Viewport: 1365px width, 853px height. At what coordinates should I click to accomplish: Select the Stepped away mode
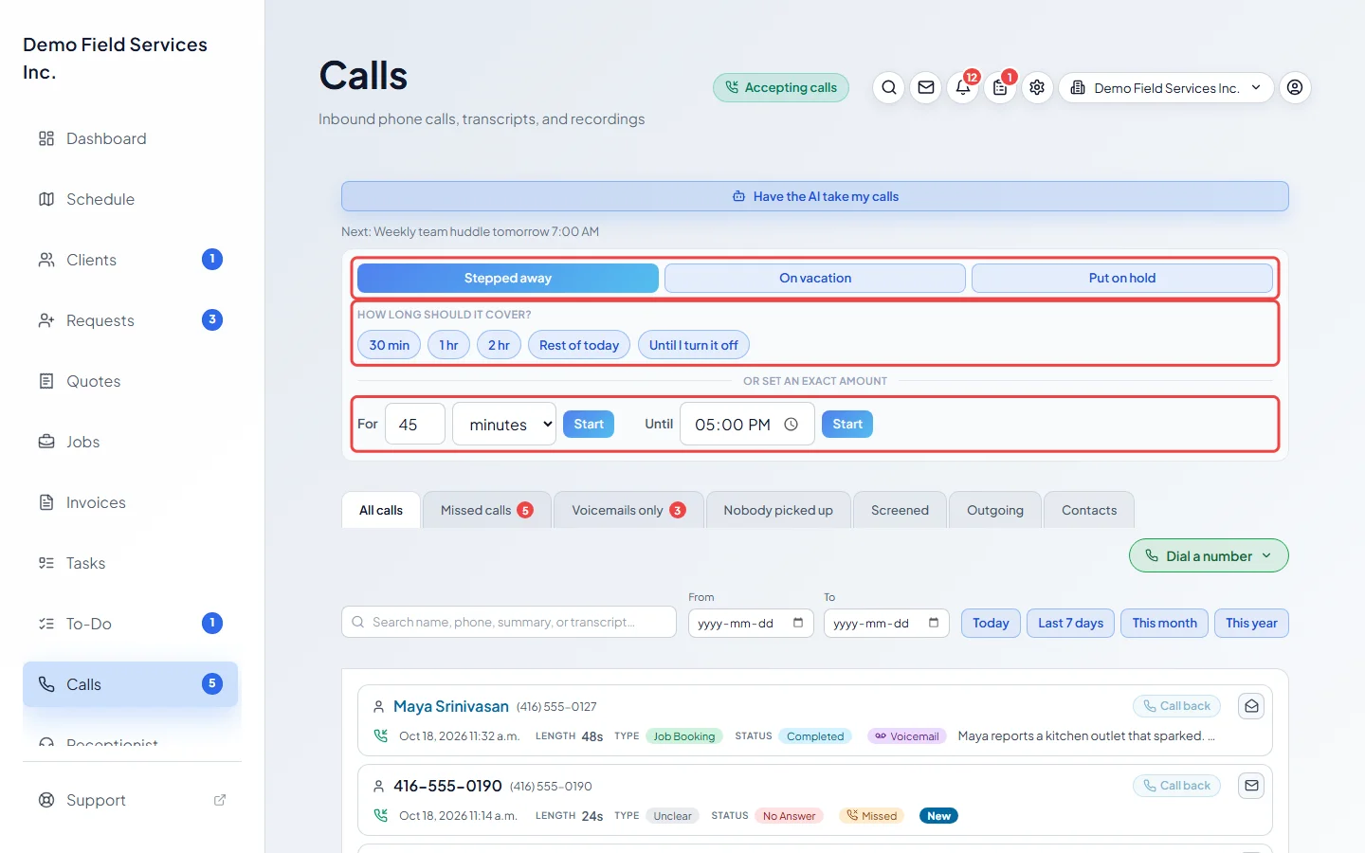click(x=508, y=278)
